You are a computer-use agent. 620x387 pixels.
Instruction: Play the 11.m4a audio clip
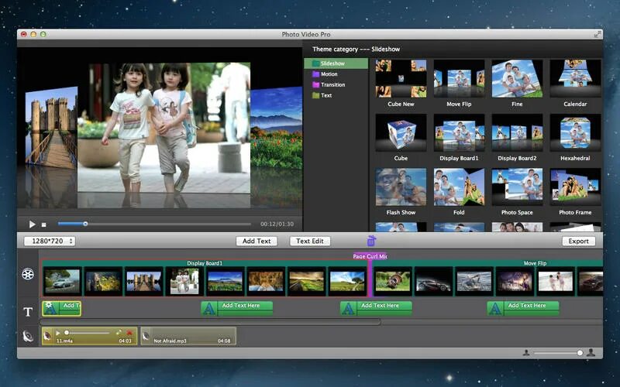pos(58,333)
